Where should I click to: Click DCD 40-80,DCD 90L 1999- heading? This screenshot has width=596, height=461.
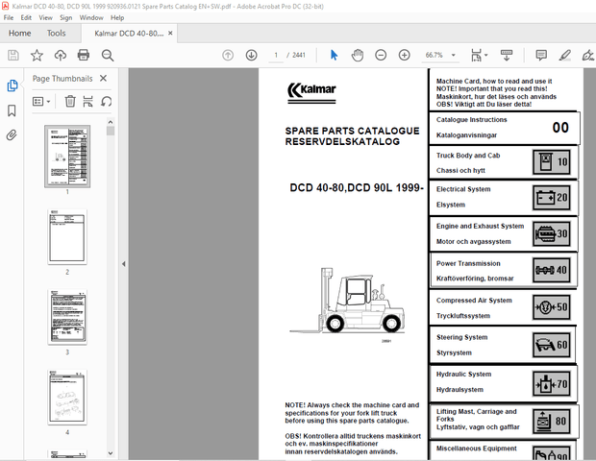(x=357, y=188)
